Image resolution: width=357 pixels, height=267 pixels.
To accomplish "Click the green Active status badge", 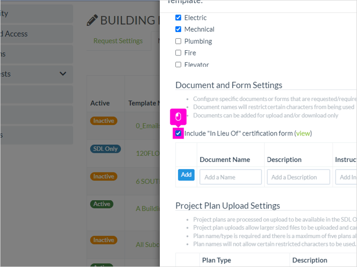I will pyautogui.click(x=102, y=204).
